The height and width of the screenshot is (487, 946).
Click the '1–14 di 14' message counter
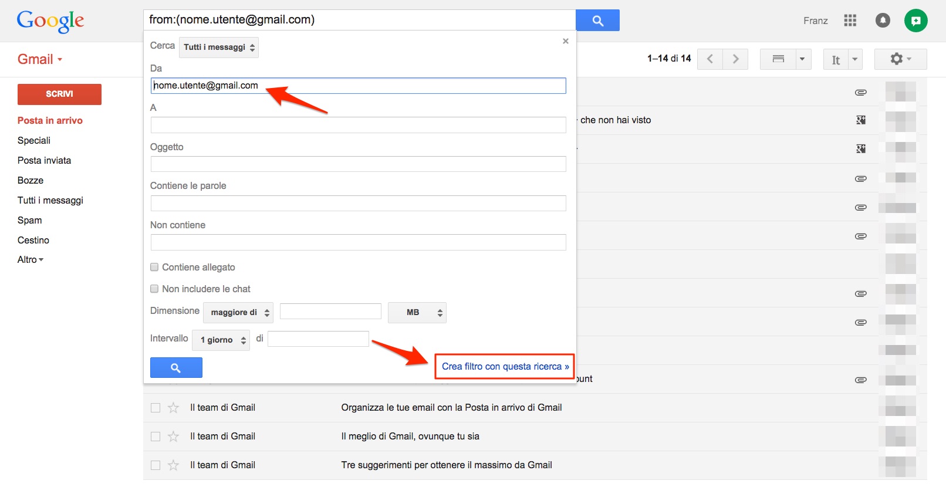669,59
